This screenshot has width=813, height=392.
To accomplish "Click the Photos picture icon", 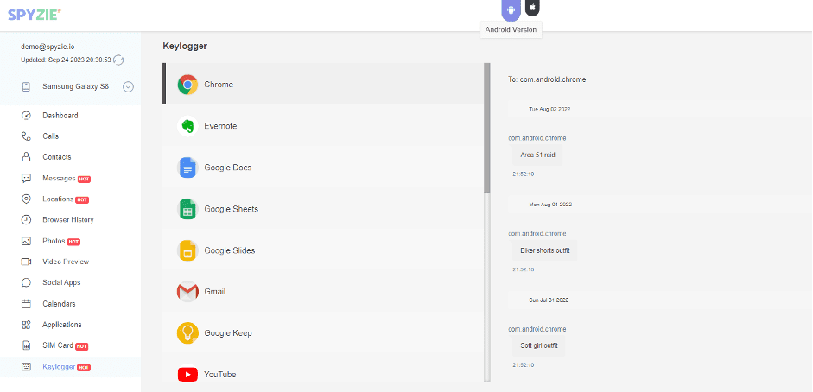I will point(26,241).
